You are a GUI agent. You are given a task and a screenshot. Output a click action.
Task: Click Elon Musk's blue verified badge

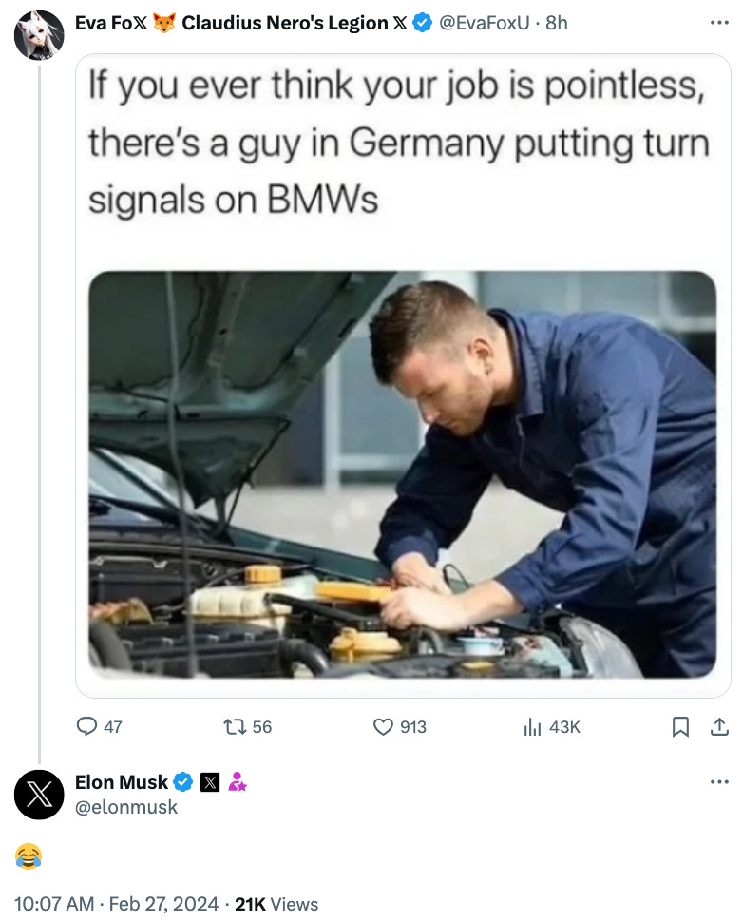tap(183, 782)
